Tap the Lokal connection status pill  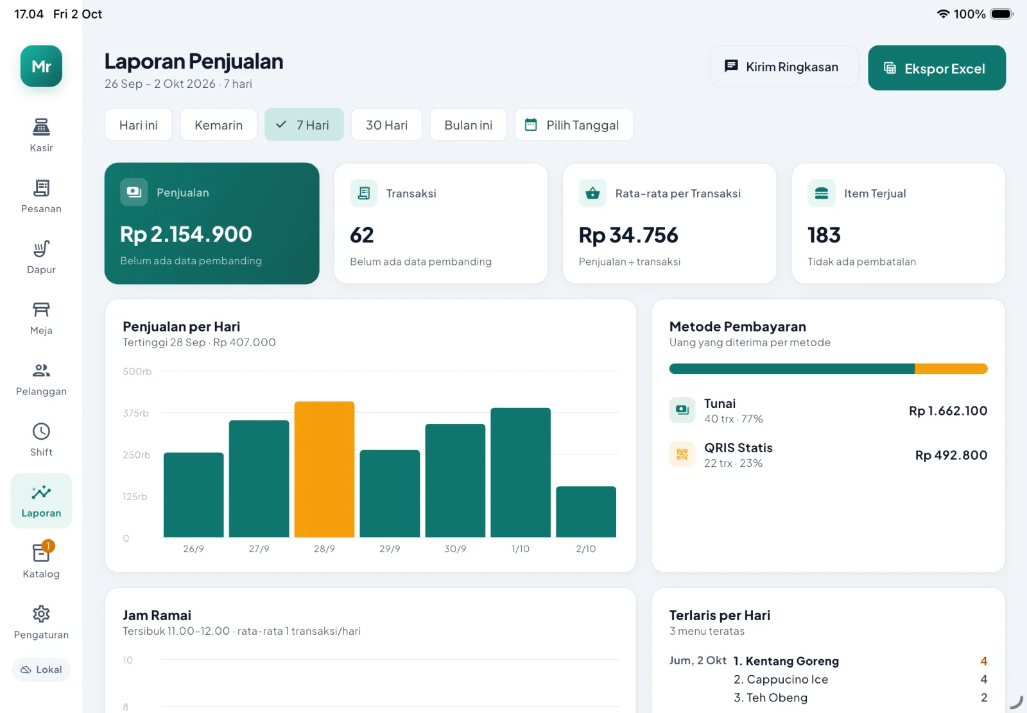(41, 669)
